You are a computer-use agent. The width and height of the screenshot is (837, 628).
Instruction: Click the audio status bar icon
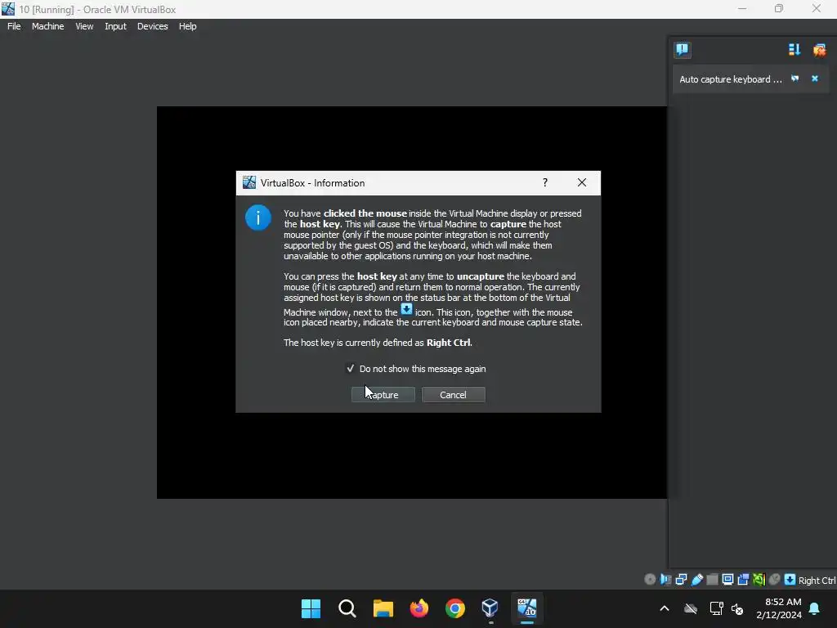665,580
